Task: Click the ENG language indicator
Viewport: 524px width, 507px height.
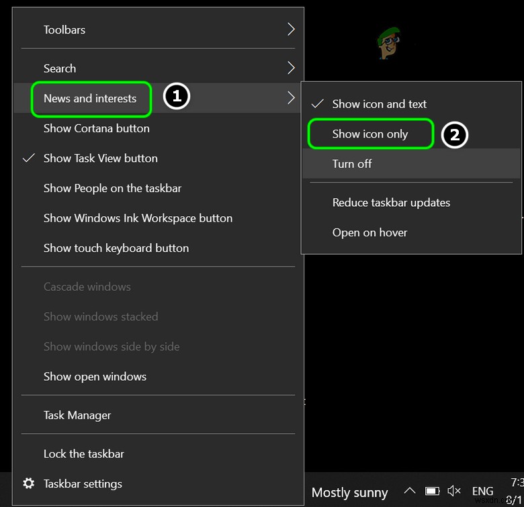Action: (x=482, y=492)
